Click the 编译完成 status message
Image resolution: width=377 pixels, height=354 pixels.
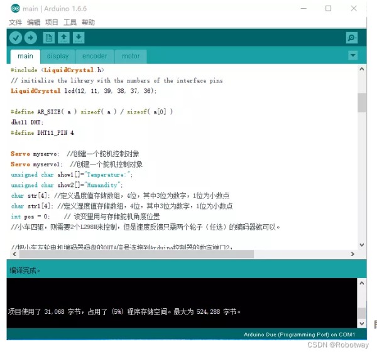tap(25, 271)
